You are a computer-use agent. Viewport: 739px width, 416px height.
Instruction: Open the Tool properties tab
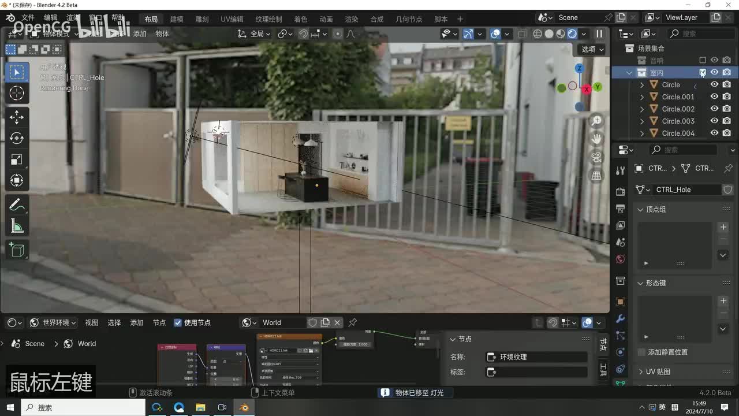point(621,170)
